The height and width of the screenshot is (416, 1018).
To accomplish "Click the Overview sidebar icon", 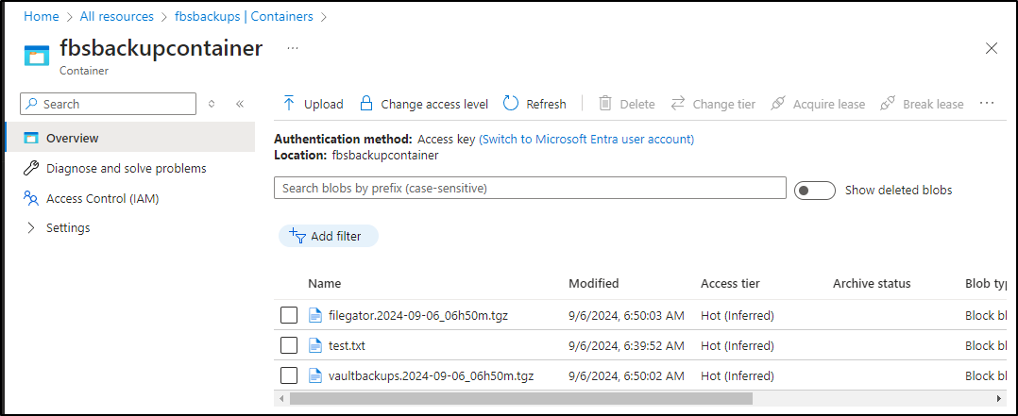I will pos(31,138).
